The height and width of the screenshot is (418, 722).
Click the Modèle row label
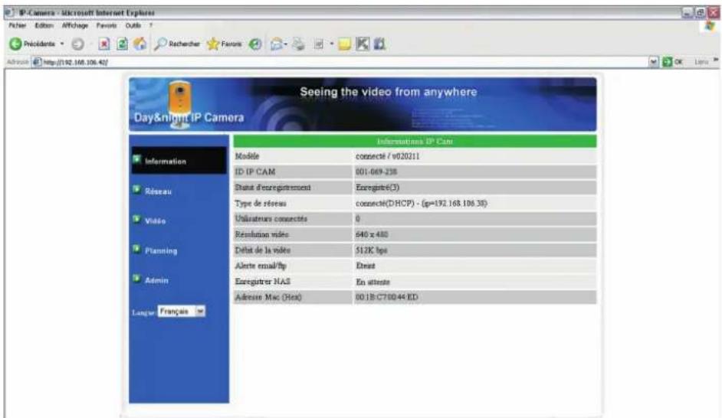[x=248, y=156]
